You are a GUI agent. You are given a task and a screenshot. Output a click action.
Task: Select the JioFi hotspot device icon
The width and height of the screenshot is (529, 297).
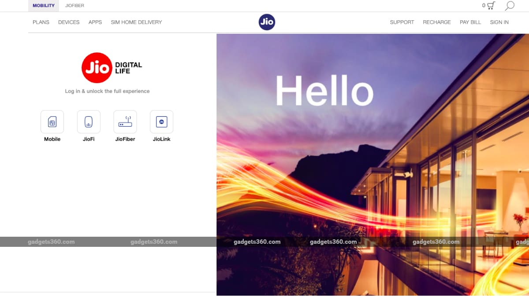pos(89,122)
